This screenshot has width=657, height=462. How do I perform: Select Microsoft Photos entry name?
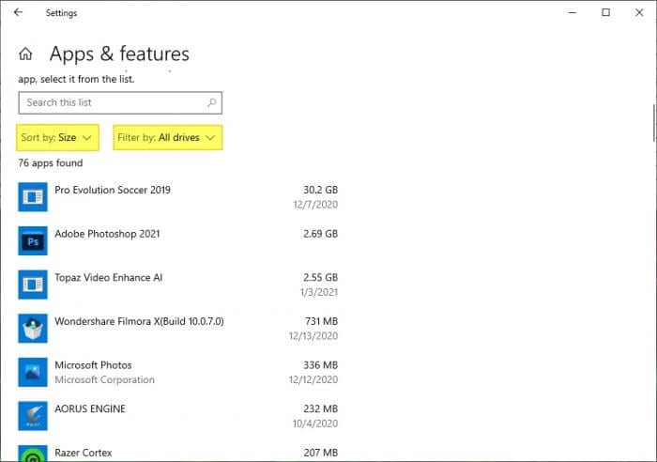93,365
